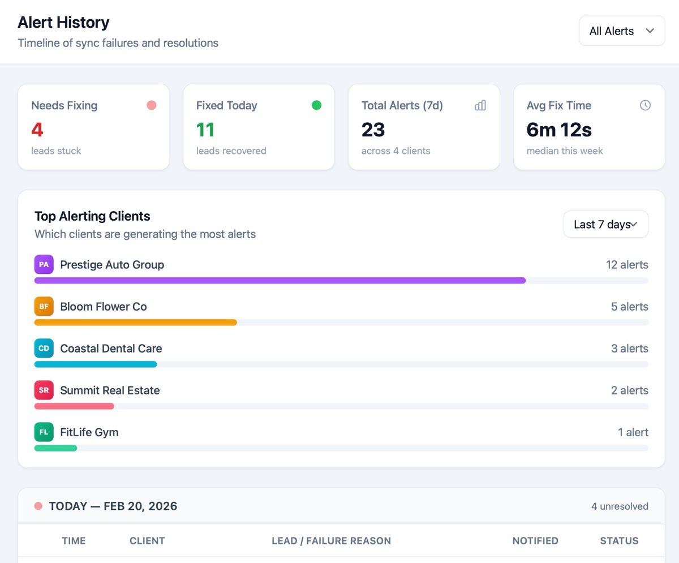Click the bar chart icon on Total Alerts card
679x563 pixels.
point(480,105)
